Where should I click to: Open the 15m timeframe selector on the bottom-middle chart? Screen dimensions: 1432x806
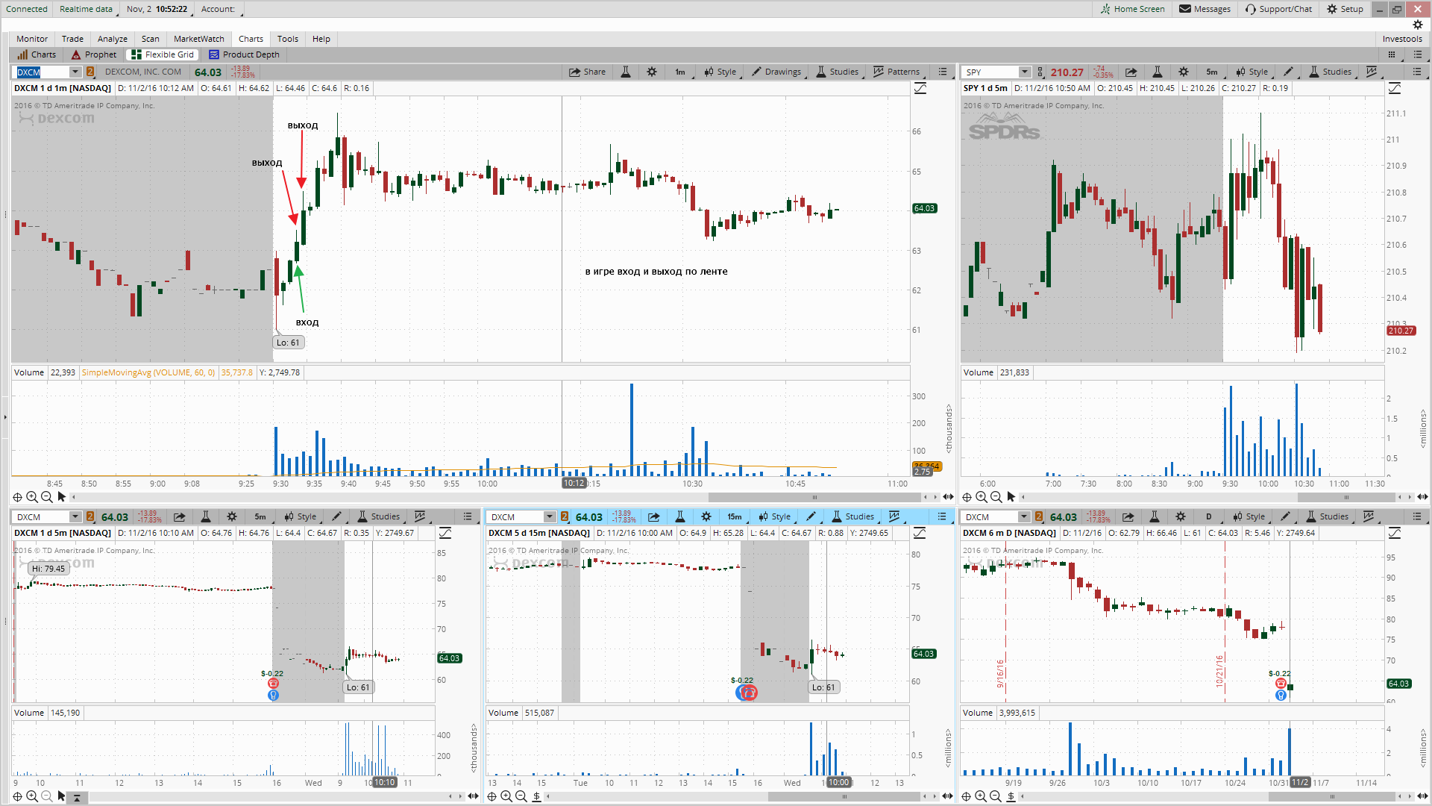(x=735, y=516)
